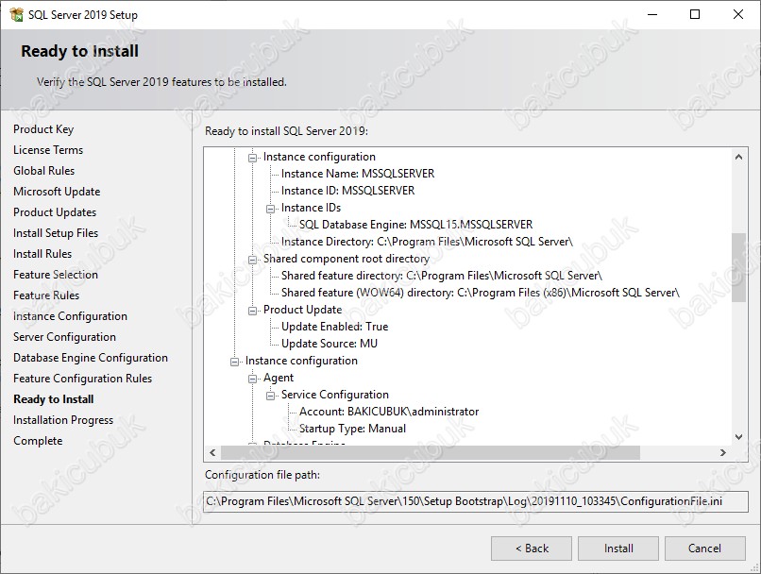Image resolution: width=761 pixels, height=574 pixels.
Task: Click the Configuration file path field
Action: (x=476, y=501)
